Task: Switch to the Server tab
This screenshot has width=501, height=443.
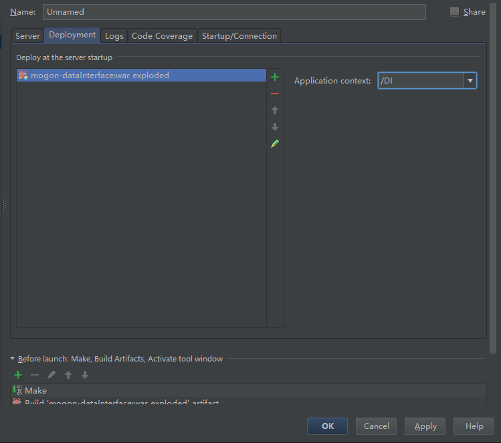Action: pyautogui.click(x=28, y=36)
